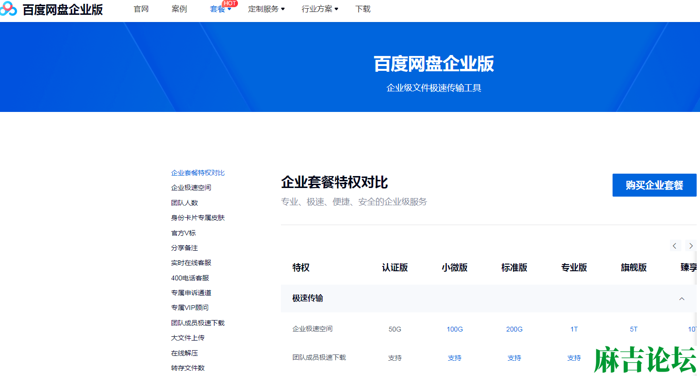This screenshot has width=700, height=376.
Task: Go to 团队成员极速下载 in sidebar
Action: click(x=198, y=323)
